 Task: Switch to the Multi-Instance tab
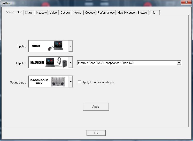tap(126, 13)
